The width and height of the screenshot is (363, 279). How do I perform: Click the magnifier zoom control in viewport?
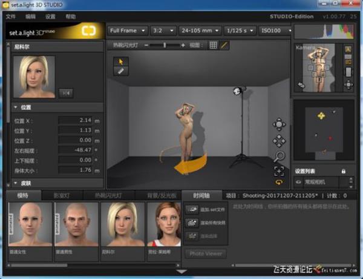pyautogui.click(x=279, y=156)
